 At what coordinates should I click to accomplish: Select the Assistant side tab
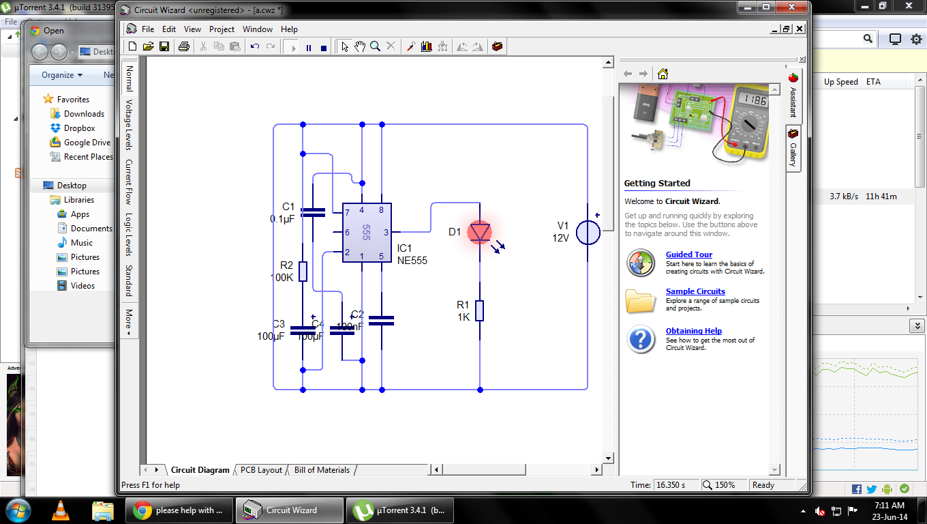pyautogui.click(x=793, y=95)
